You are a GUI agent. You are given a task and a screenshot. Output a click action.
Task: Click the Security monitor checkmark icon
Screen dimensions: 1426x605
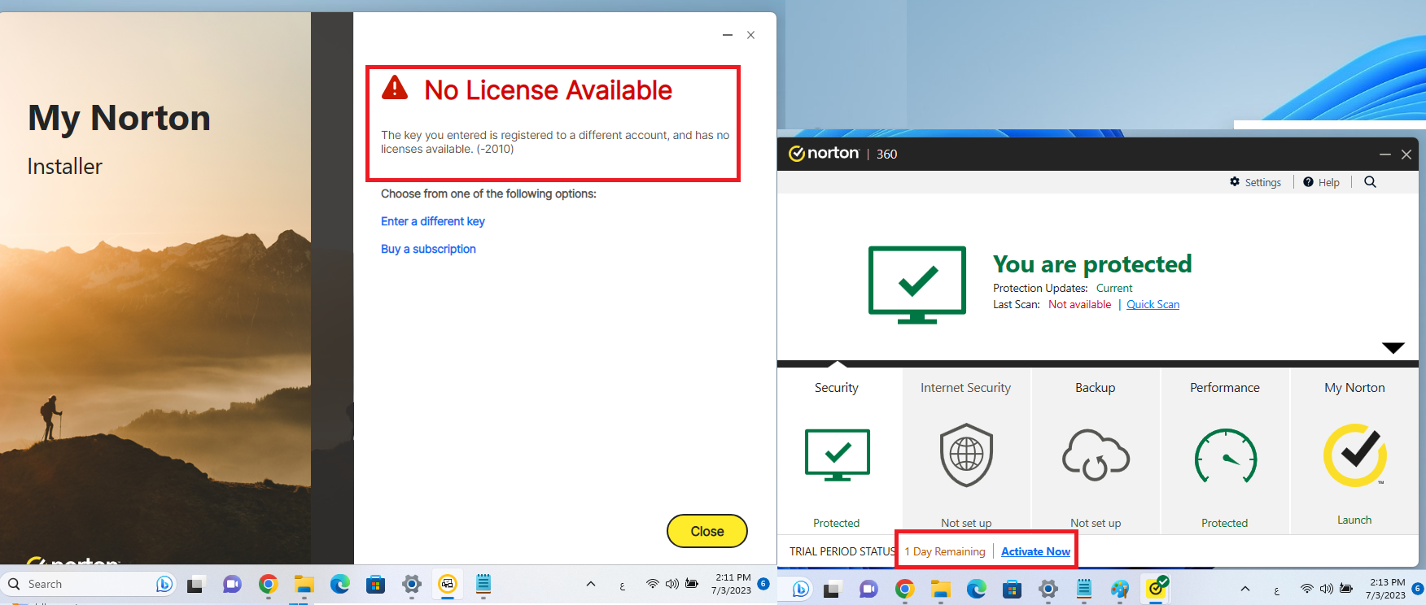[x=838, y=455]
